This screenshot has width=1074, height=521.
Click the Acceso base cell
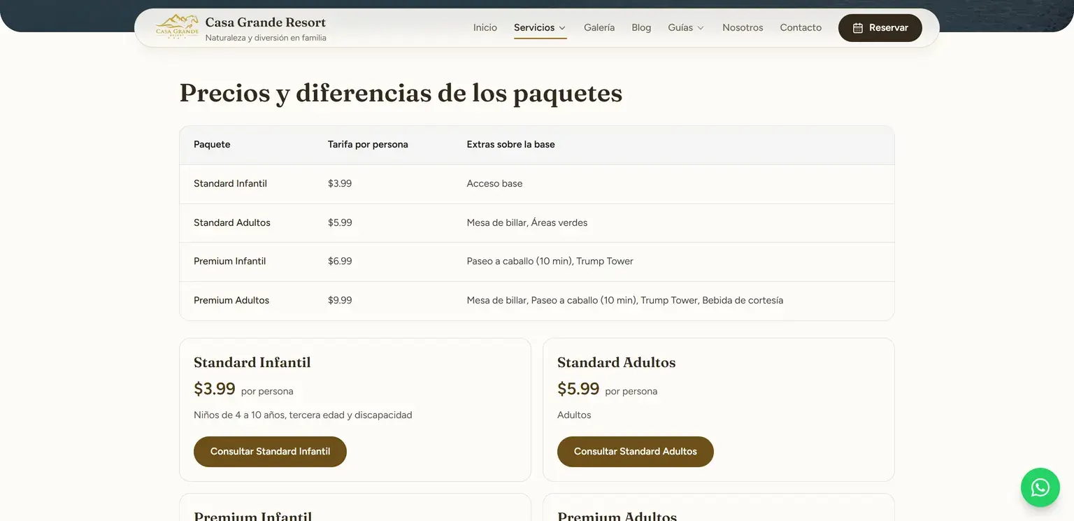494,184
